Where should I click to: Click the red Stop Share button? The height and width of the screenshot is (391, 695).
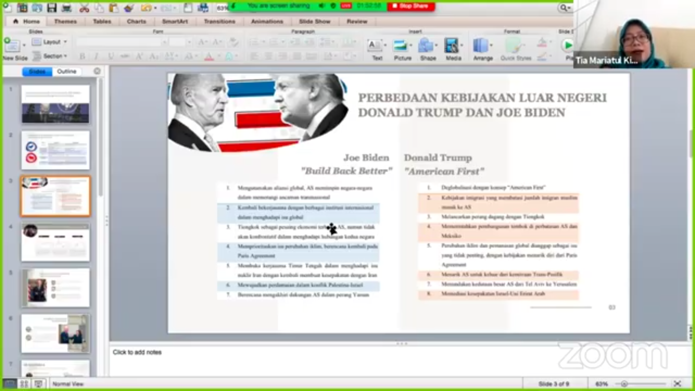[x=411, y=6]
